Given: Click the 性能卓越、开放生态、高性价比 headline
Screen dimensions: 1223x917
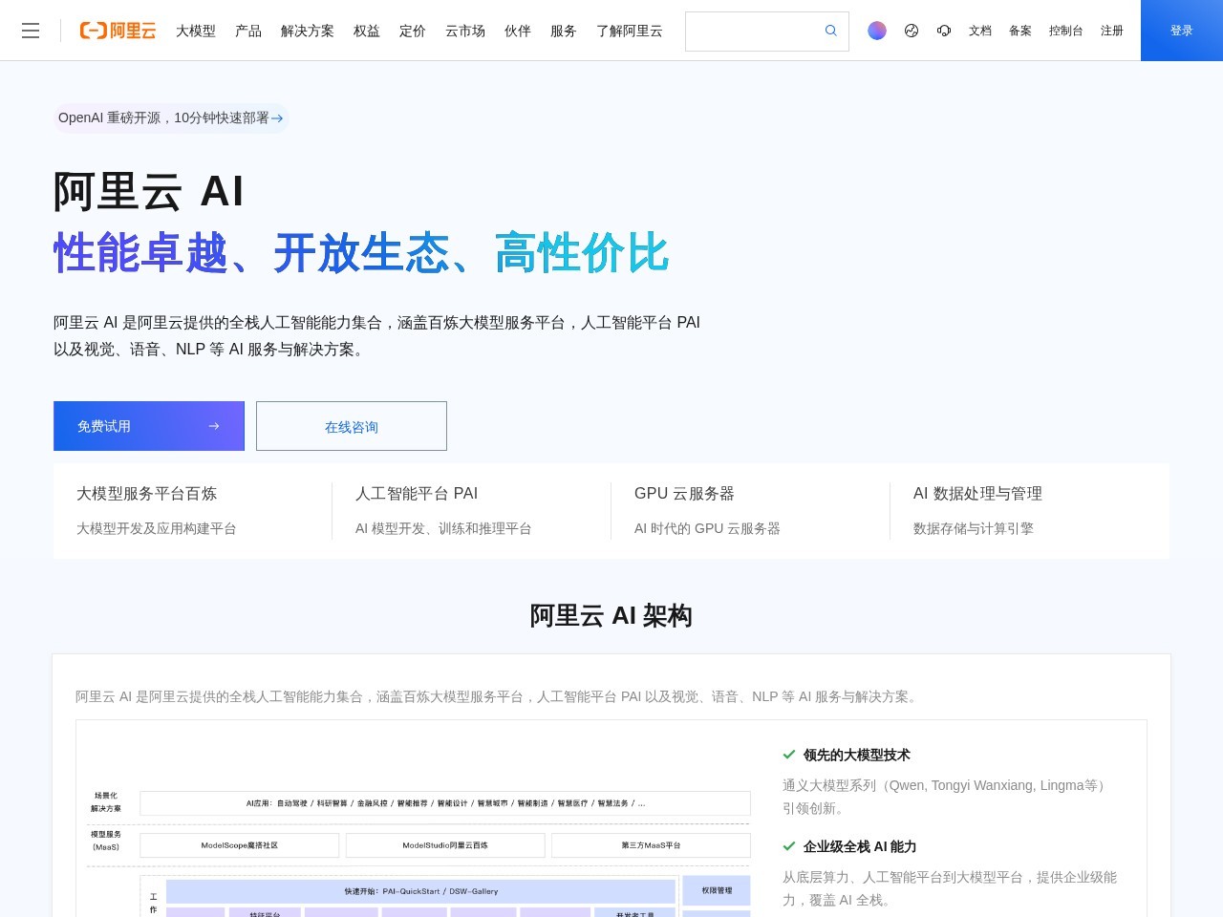Looking at the screenshot, I should [361, 253].
